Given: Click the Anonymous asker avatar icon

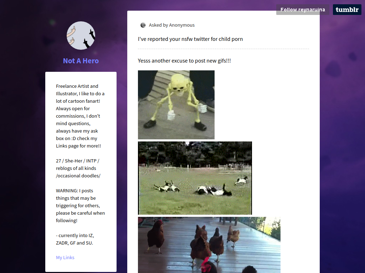Looking at the screenshot, I should 143,25.
